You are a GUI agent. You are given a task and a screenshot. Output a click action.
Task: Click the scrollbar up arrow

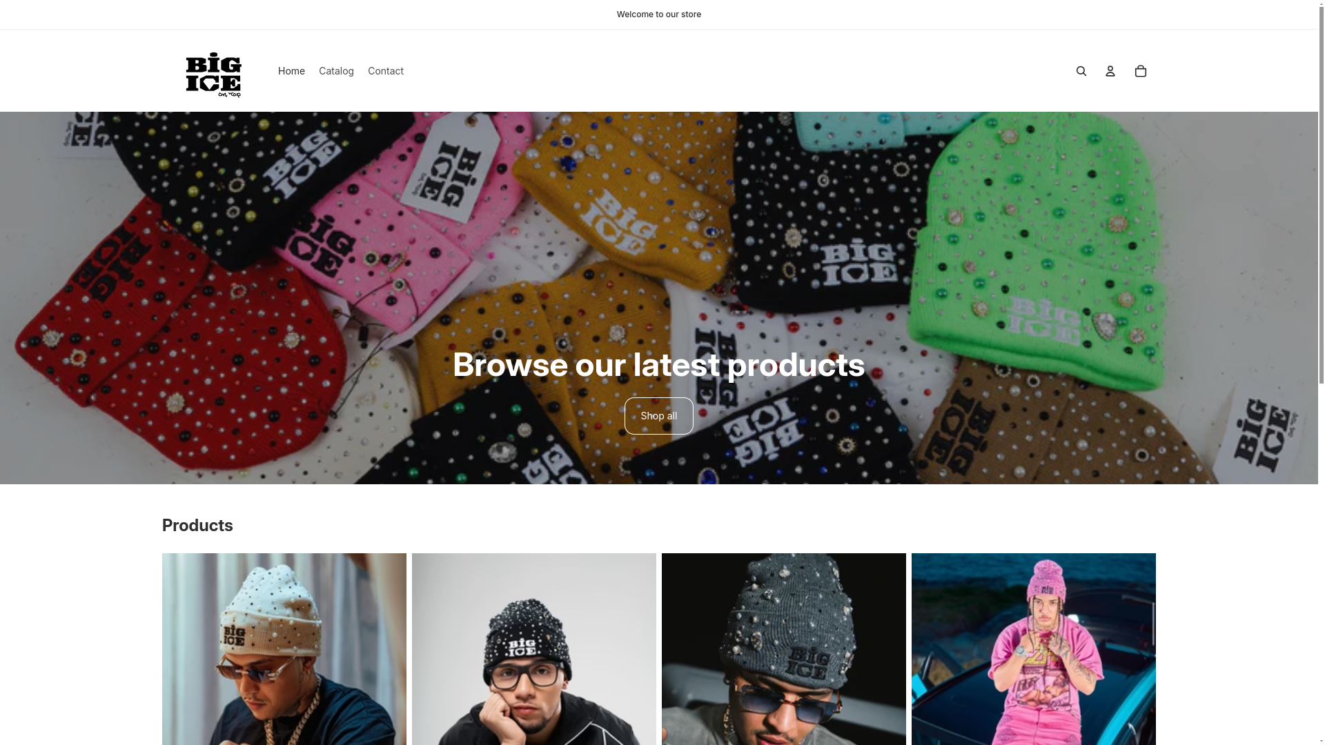[1322, 4]
